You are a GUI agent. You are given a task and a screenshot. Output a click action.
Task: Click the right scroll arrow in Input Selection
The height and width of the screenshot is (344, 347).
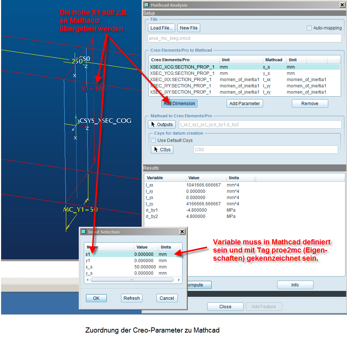coord(179,280)
